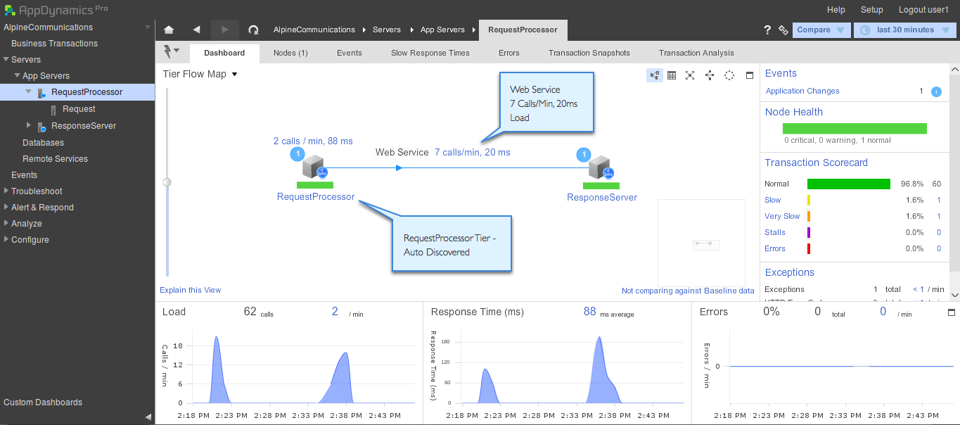Click the 7 calls/min, 20 ms link

click(473, 152)
